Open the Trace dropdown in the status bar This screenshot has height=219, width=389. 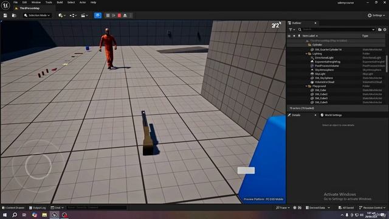(283, 208)
